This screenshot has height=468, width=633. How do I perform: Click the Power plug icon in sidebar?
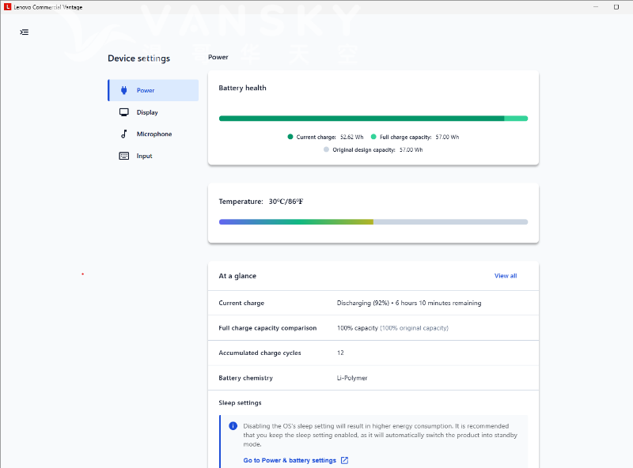point(123,90)
